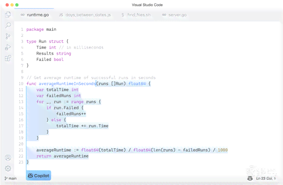Switch to the days_between_dates.js tab
Screen dimensions: 283x185
(x=88, y=15)
